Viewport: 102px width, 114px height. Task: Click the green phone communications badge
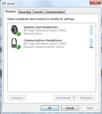[18, 47]
